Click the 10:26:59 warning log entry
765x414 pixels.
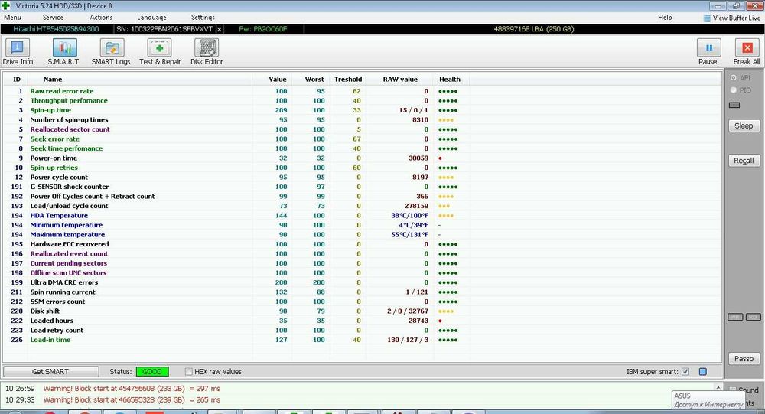[x=112, y=389]
